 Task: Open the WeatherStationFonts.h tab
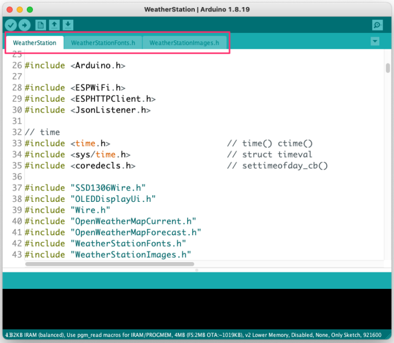[x=103, y=43]
